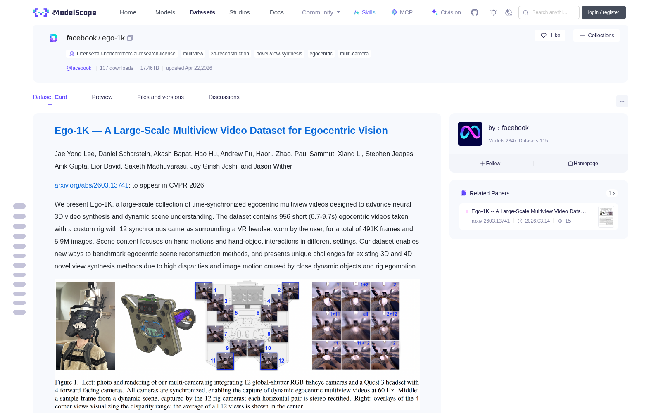The height and width of the screenshot is (413, 661).
Task: Open the GitHub icon link
Action: click(475, 12)
